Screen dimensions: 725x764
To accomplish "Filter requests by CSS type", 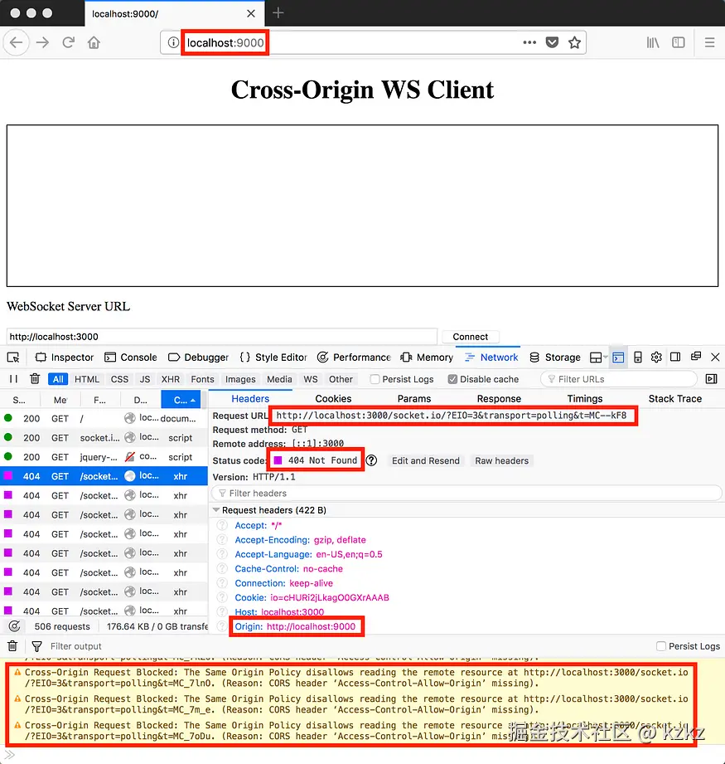I will 119,379.
